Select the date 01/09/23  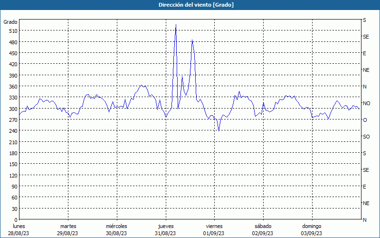tap(214, 233)
